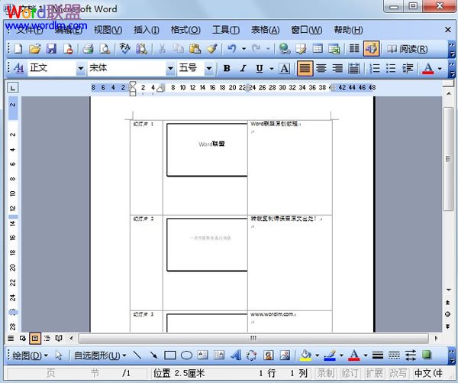Open the 帮助(H) menu
The image size is (458, 383).
pyautogui.click(x=348, y=30)
